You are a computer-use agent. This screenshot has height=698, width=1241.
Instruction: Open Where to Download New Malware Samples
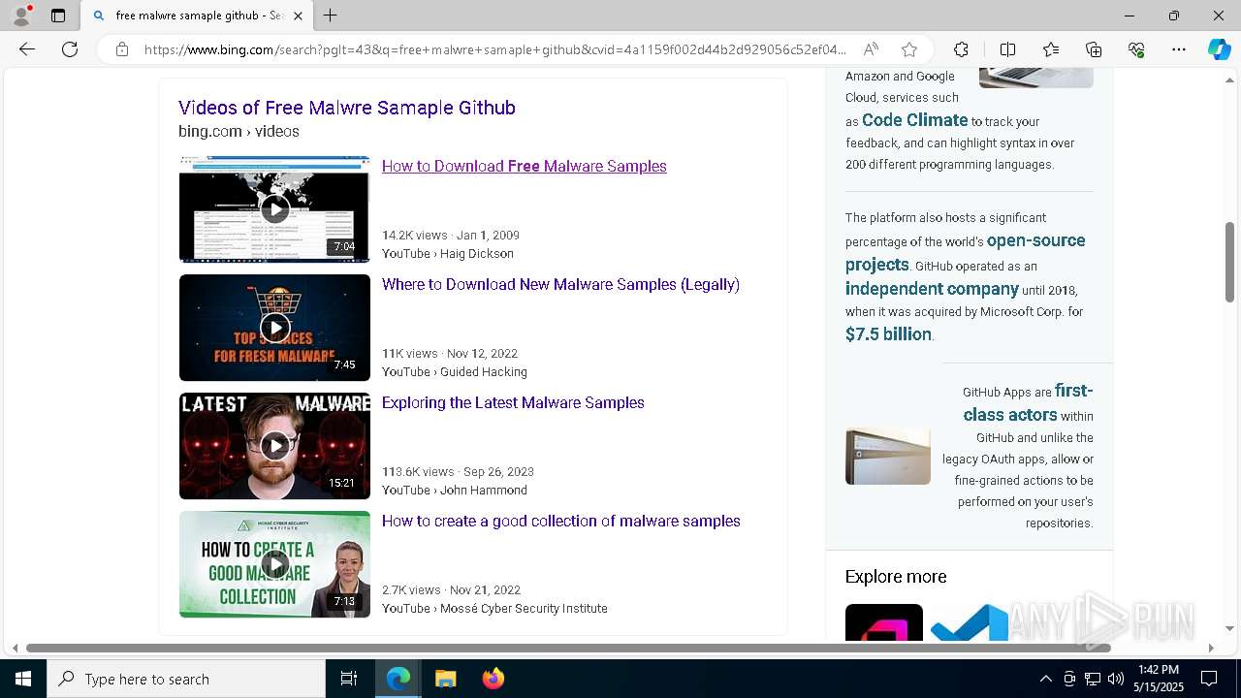pyautogui.click(x=560, y=284)
